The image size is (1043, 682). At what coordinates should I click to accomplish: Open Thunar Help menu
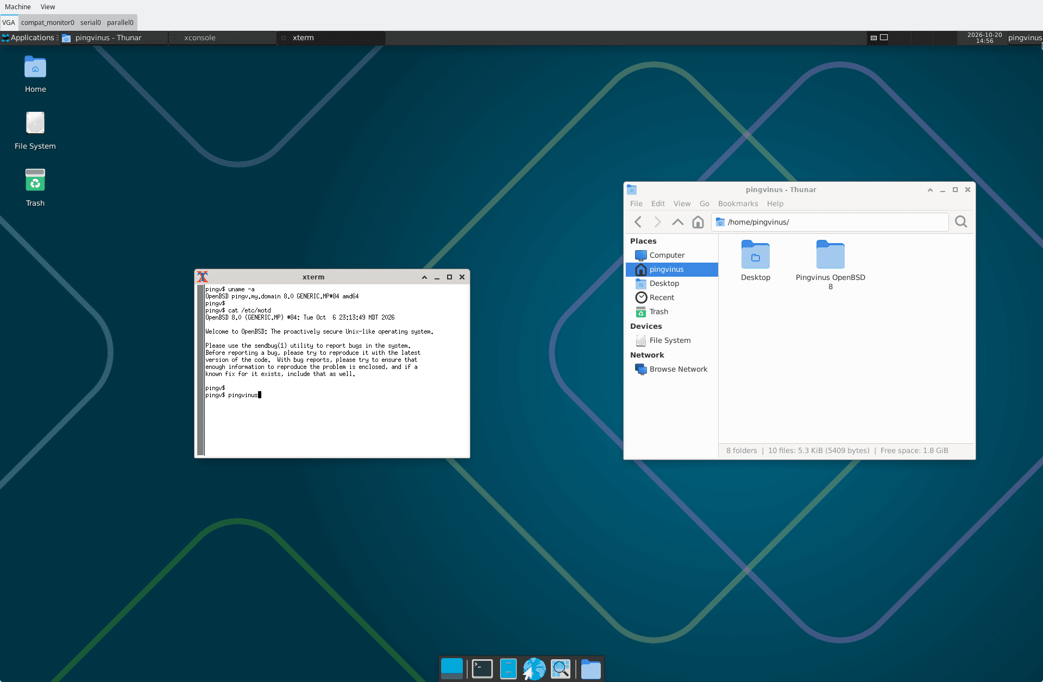click(x=775, y=203)
